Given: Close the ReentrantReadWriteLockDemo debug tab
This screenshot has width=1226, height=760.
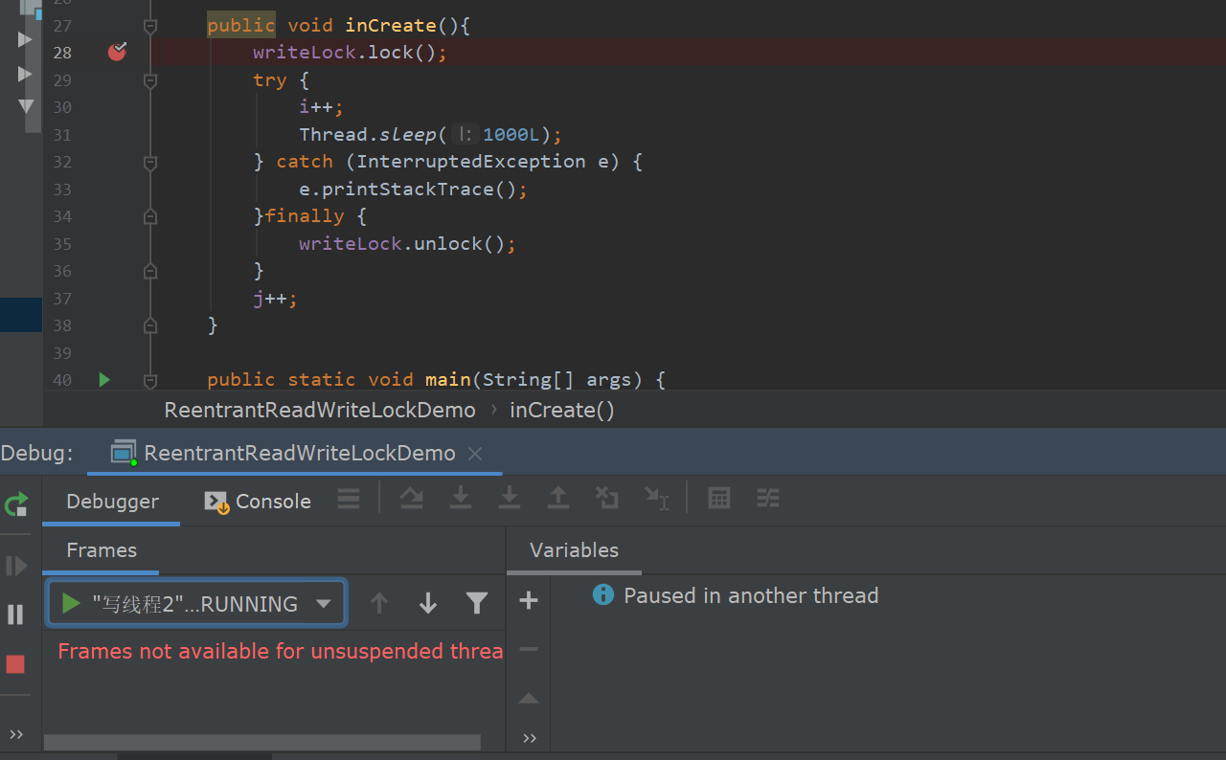Looking at the screenshot, I should pos(475,454).
